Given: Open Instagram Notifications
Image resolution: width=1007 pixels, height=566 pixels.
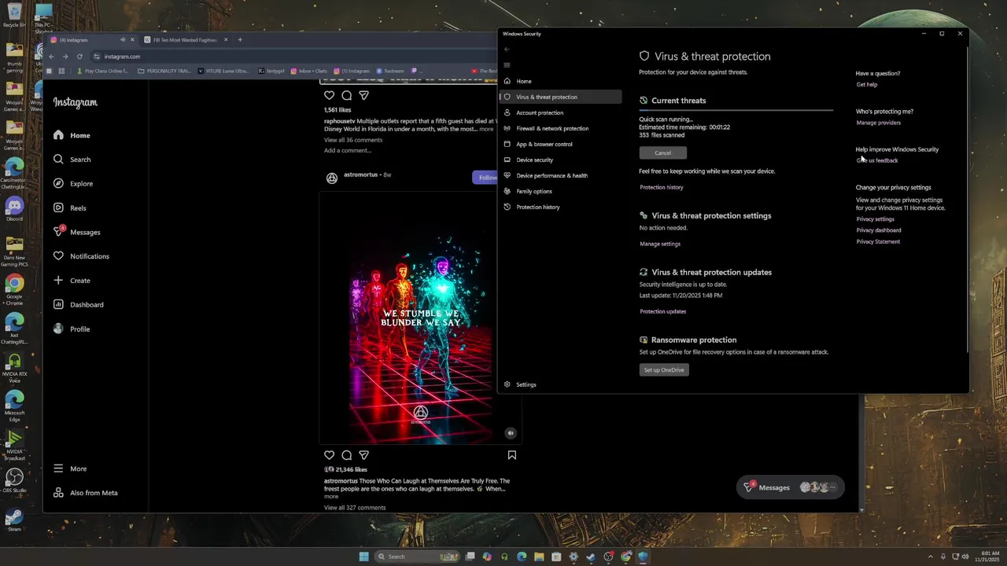Looking at the screenshot, I should pos(81,256).
